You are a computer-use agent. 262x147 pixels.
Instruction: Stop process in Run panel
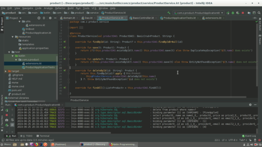click(7, 115)
